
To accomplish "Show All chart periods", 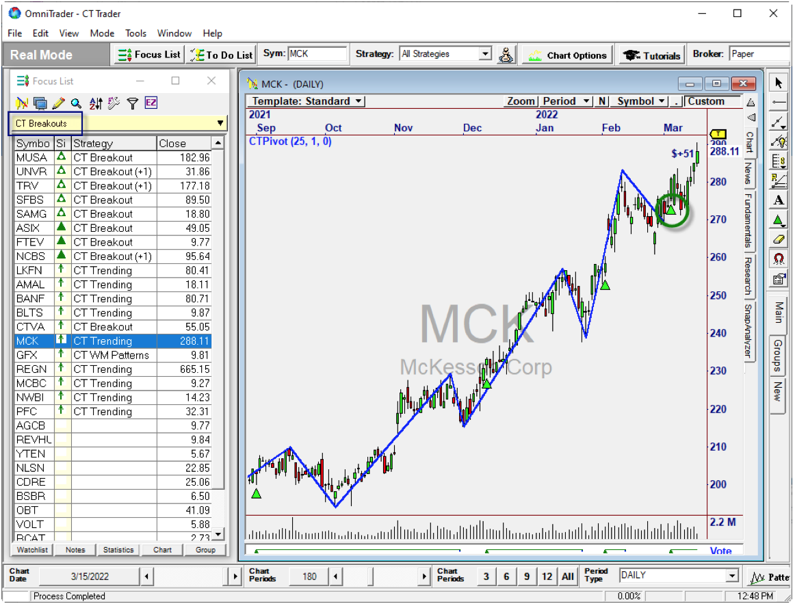I will pyautogui.click(x=567, y=577).
